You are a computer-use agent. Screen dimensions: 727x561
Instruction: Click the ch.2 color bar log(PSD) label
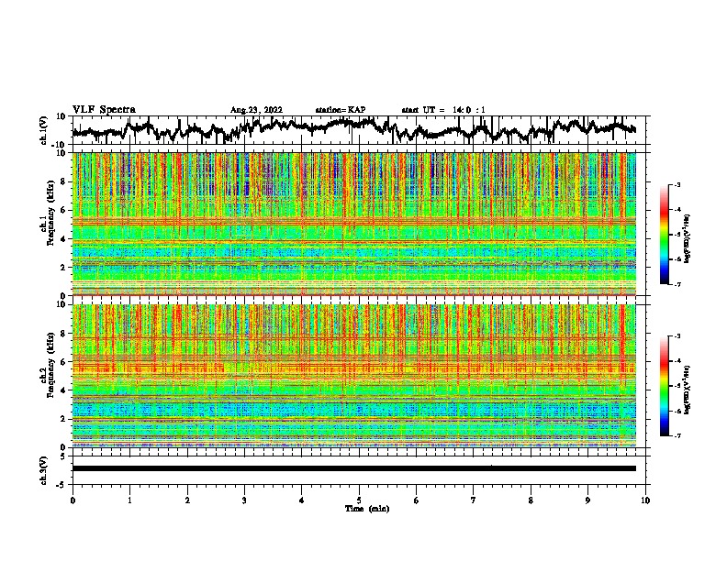tap(688, 390)
